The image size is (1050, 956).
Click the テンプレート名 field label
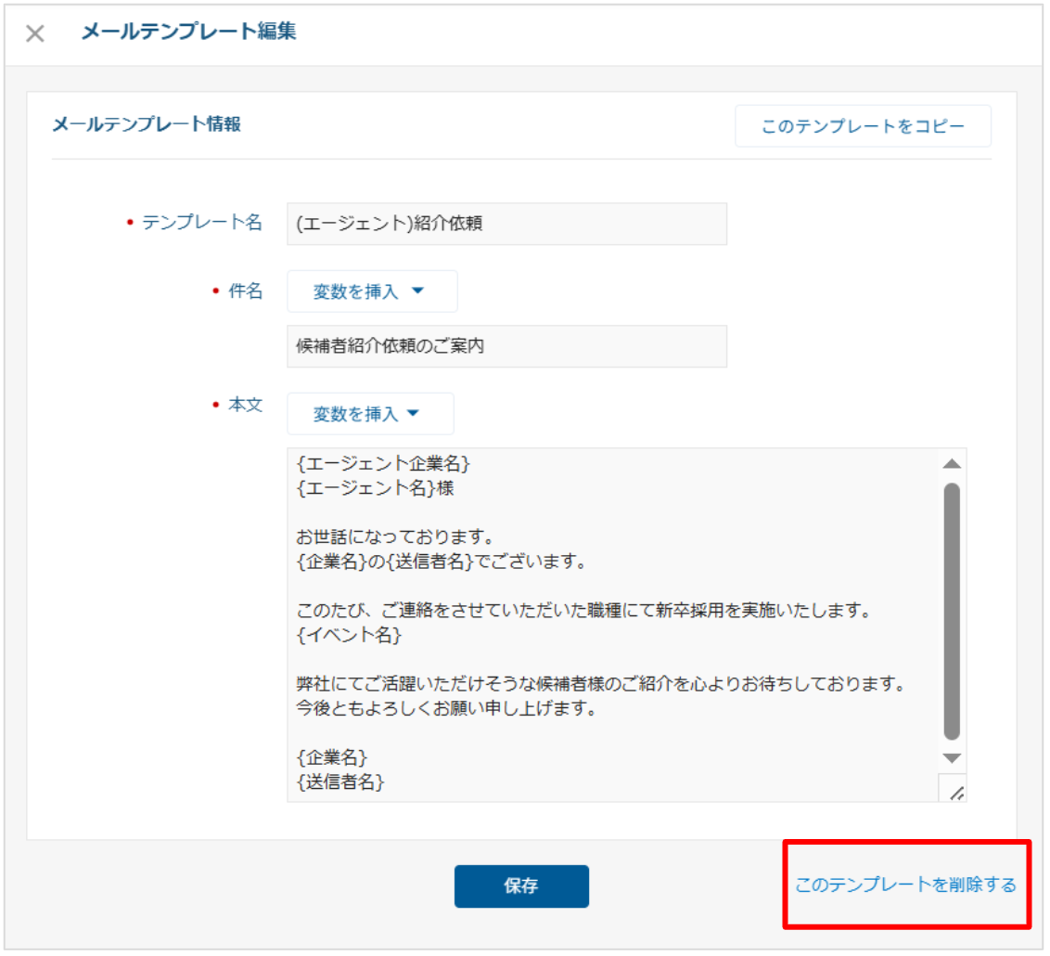(x=201, y=223)
